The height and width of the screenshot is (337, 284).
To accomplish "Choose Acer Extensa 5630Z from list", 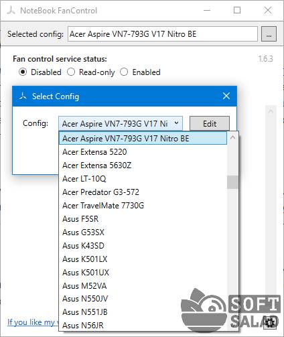I will click(143, 165).
